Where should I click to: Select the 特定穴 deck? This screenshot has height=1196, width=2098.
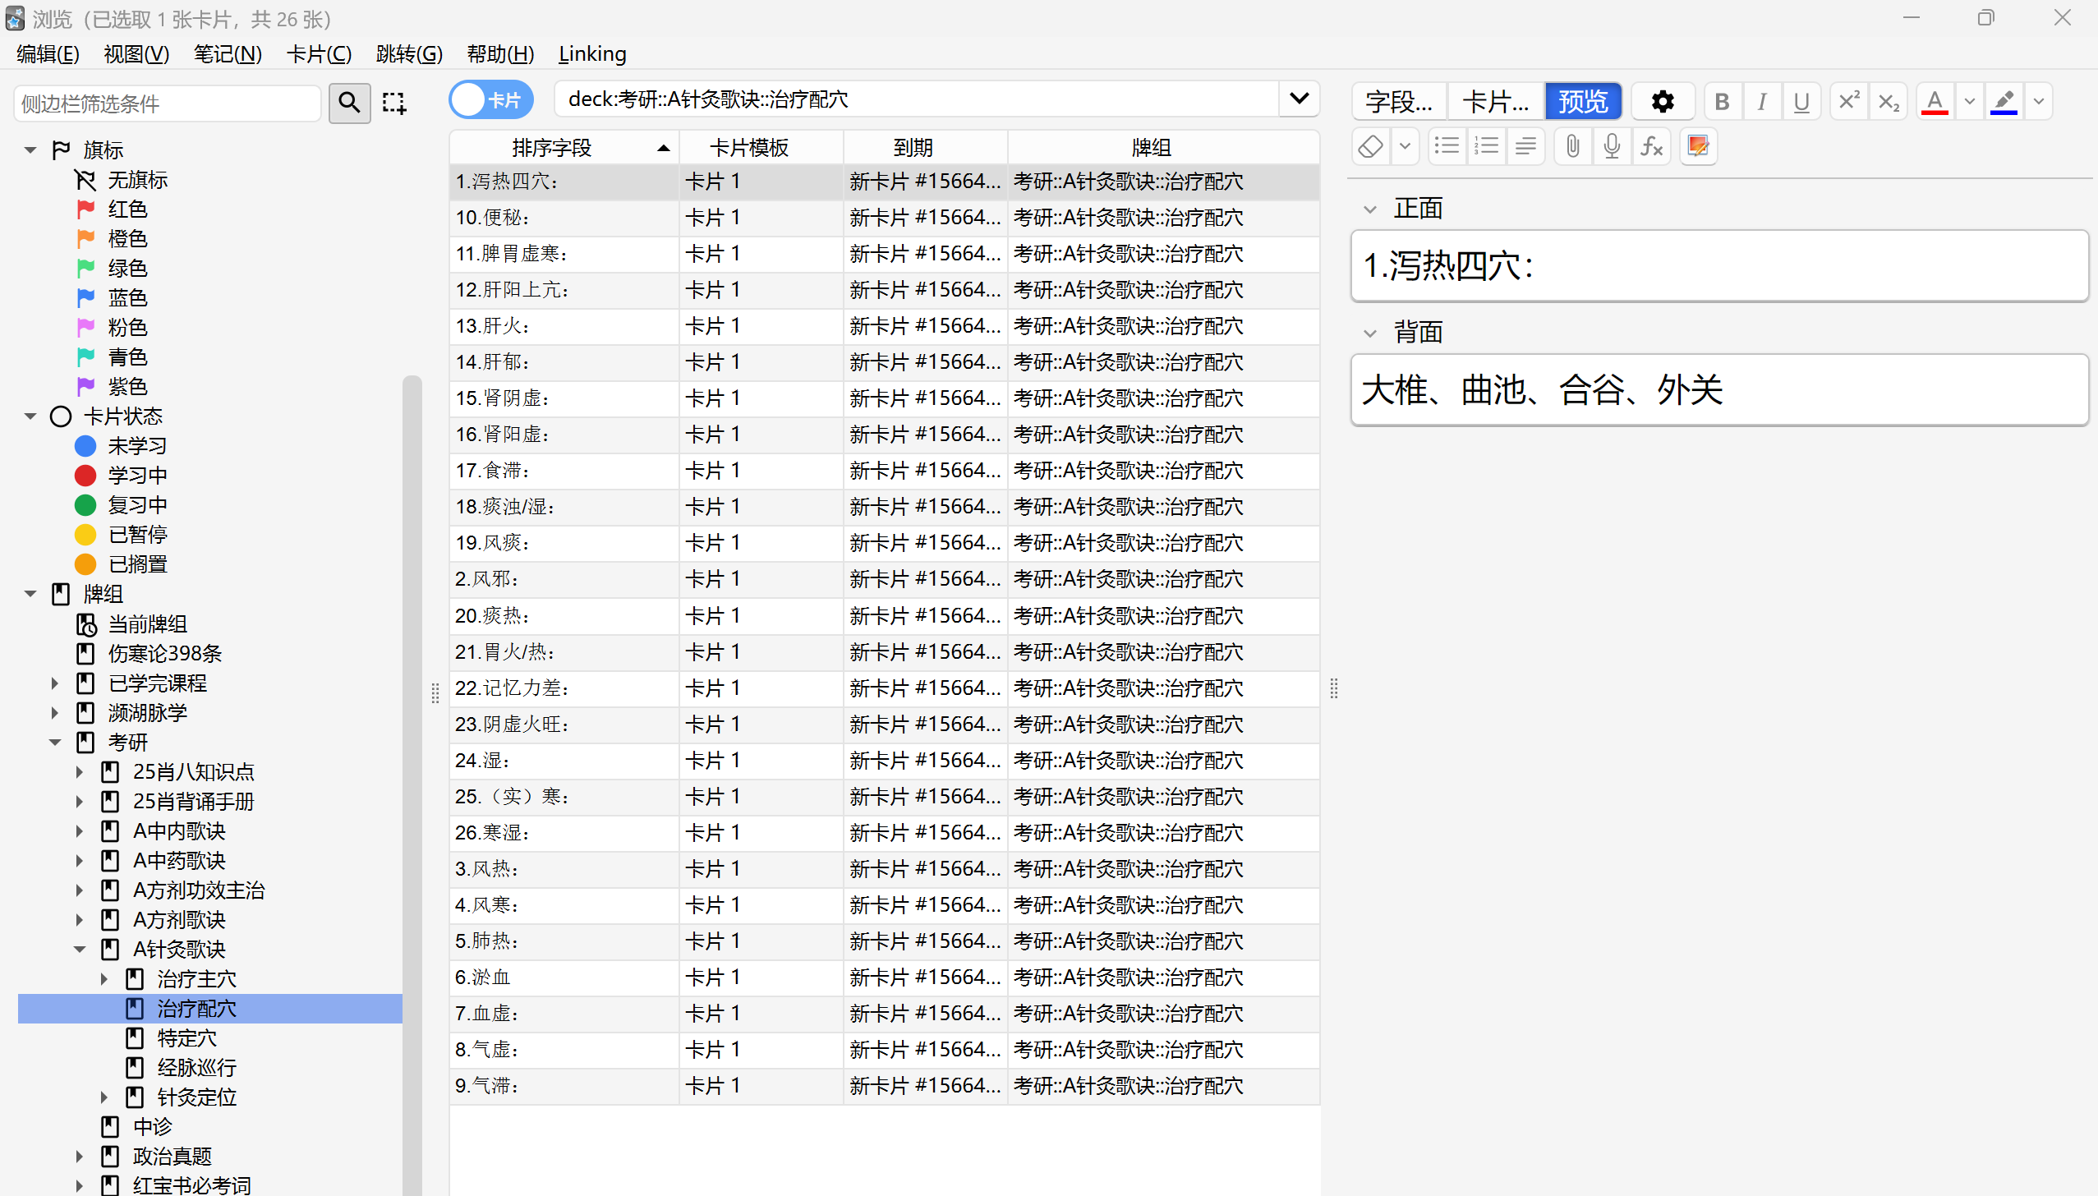tap(187, 1038)
